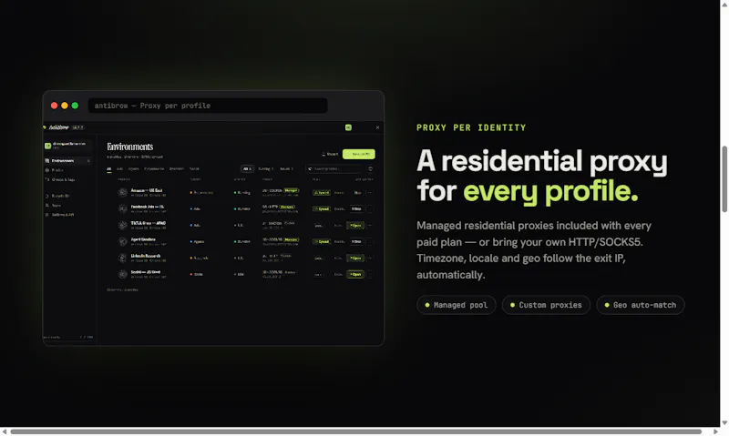Click the horizontal scrollbar thumb
This screenshot has width=729, height=436.
click(x=355, y=431)
